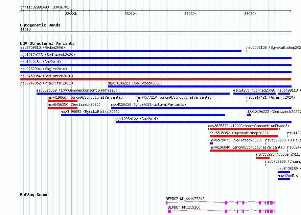This screenshot has width=301, height=215.
Task: Open variant esv2759815 (Redon2006)
Action: pyautogui.click(x=131, y=51)
